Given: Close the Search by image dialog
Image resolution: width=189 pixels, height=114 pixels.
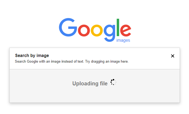Looking at the screenshot, I should click(173, 56).
